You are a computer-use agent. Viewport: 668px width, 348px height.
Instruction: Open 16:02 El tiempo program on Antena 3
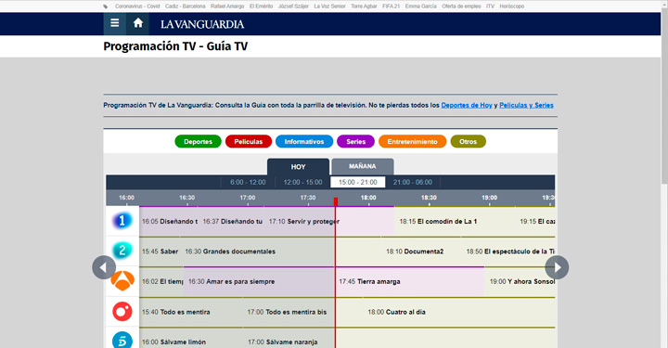(x=161, y=281)
